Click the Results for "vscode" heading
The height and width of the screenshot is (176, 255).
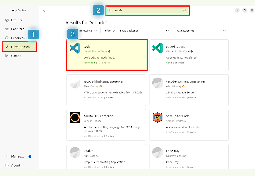(86, 22)
